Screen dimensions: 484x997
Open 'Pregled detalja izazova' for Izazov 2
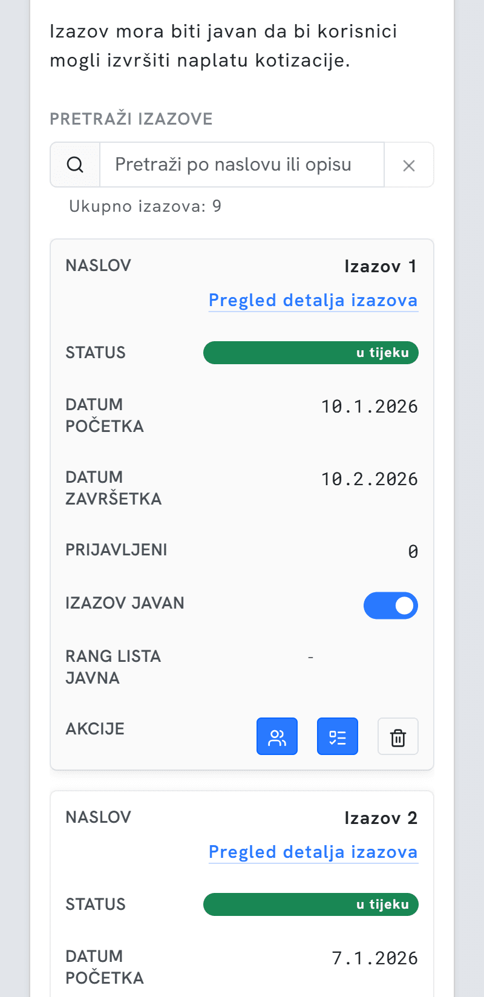[313, 852]
